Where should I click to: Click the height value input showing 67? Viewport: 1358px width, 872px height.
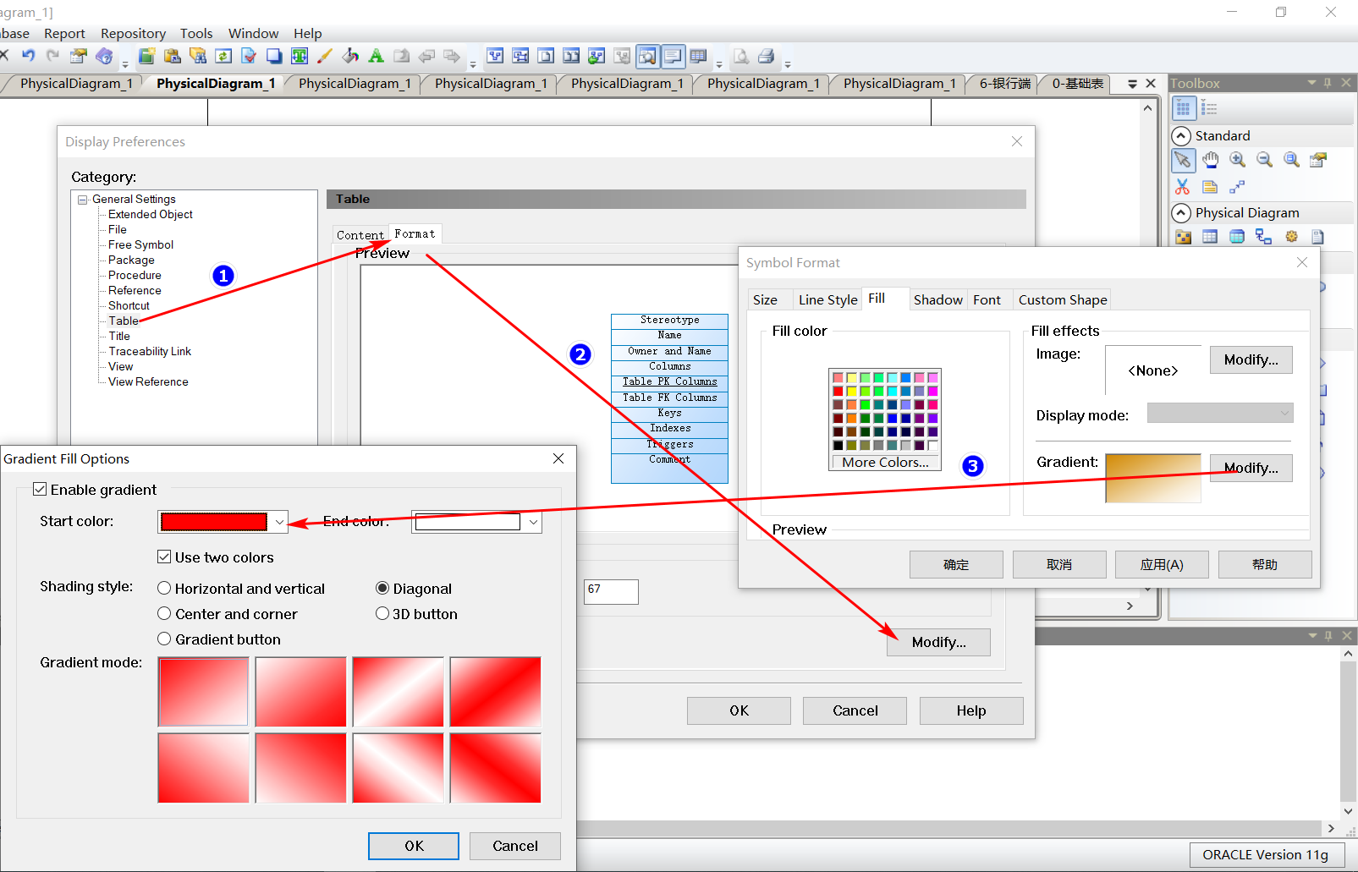(x=611, y=591)
